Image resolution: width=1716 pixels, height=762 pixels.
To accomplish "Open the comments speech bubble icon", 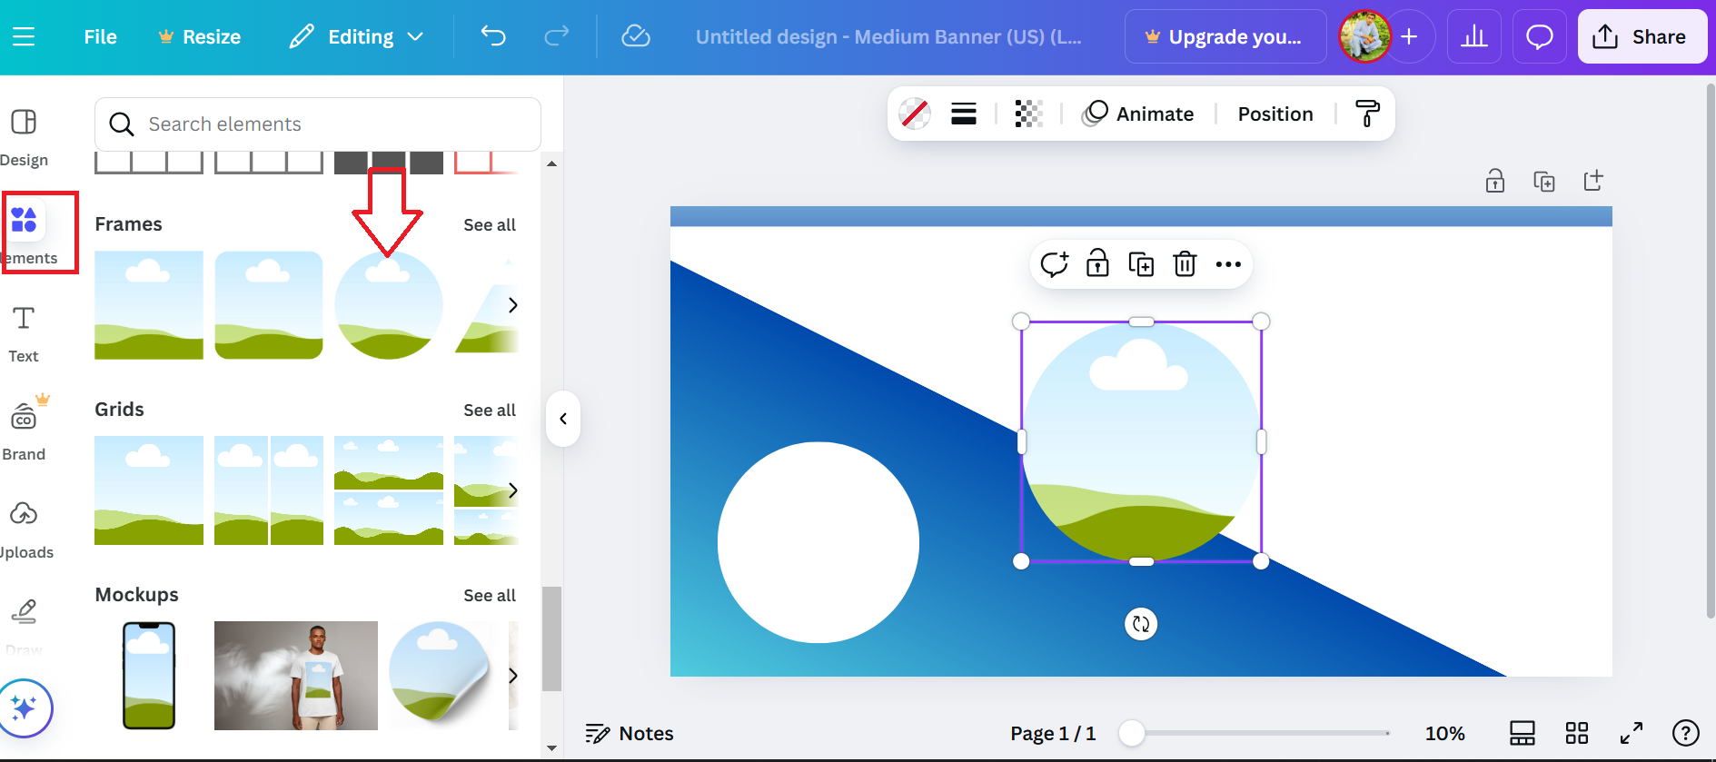I will (1539, 36).
